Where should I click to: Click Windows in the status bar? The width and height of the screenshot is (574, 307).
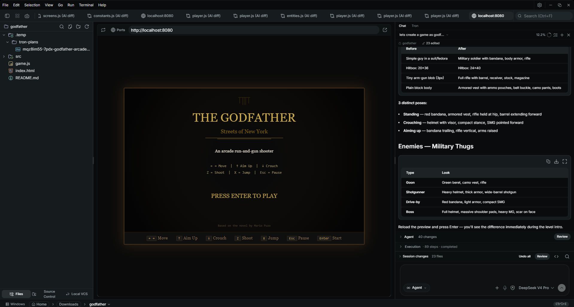15,304
